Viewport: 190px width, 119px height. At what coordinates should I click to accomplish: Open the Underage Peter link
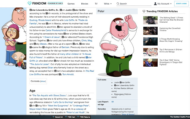pyautogui.click(x=81, y=106)
